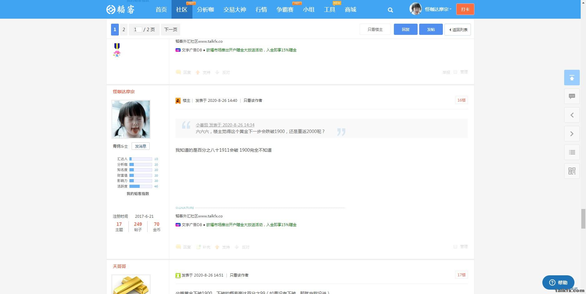Tick the 管理 checkbox on floor 15
The width and height of the screenshot is (586, 294).
pos(455,72)
